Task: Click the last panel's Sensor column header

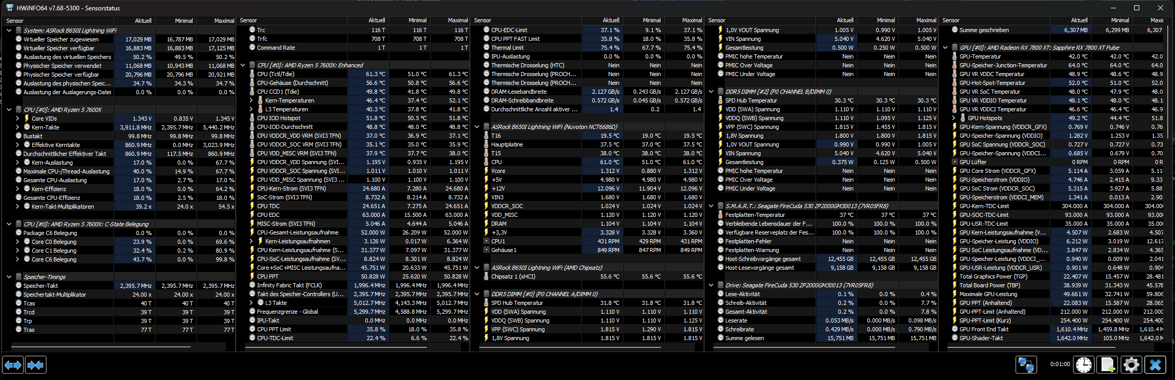Action: 995,21
